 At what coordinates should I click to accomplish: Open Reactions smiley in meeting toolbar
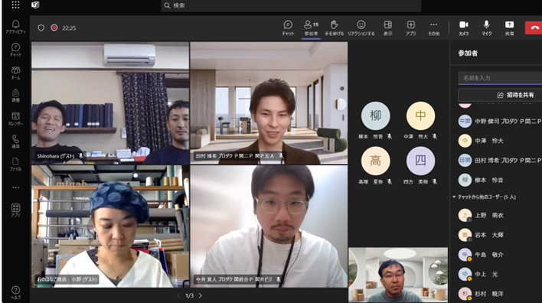pyautogui.click(x=361, y=28)
